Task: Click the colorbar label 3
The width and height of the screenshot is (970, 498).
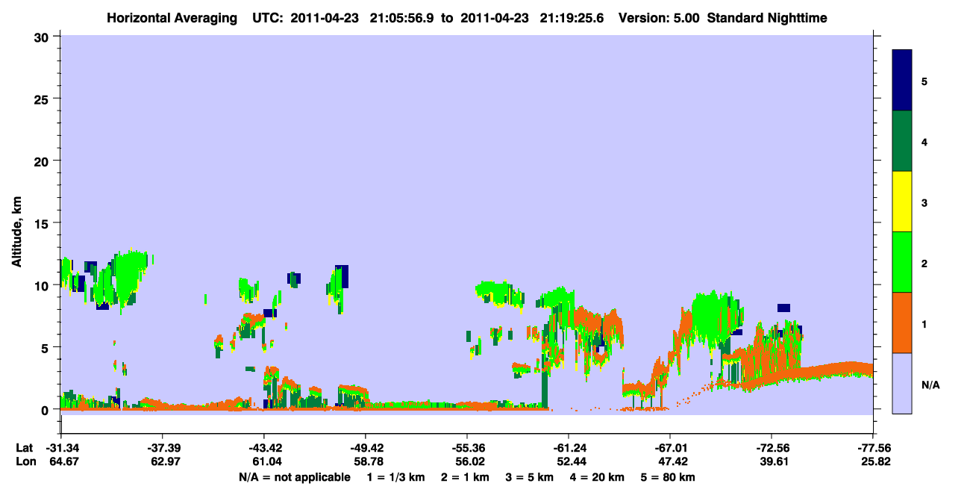Action: coord(924,202)
